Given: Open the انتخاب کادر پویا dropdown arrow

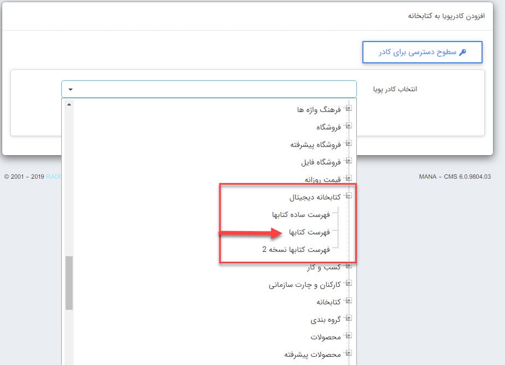Looking at the screenshot, I should pos(69,89).
